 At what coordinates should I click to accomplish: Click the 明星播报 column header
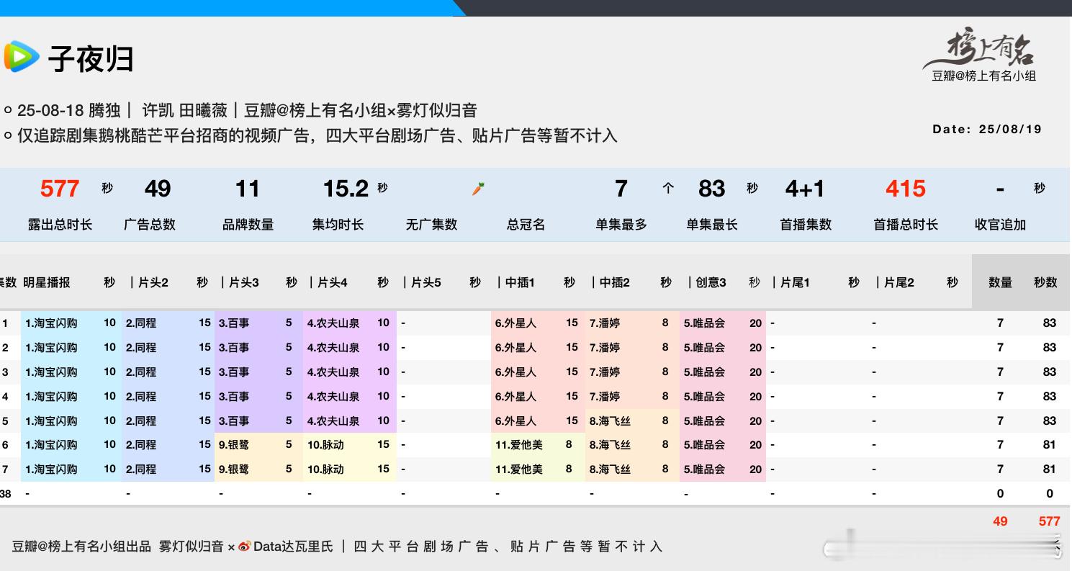point(47,282)
